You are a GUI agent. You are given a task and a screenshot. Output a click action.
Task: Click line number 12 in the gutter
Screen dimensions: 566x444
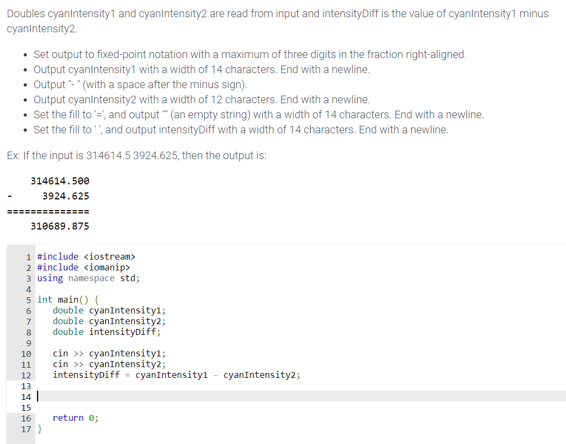(26, 375)
